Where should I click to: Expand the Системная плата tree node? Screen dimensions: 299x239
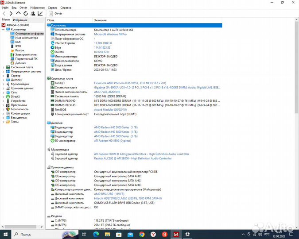3,67
